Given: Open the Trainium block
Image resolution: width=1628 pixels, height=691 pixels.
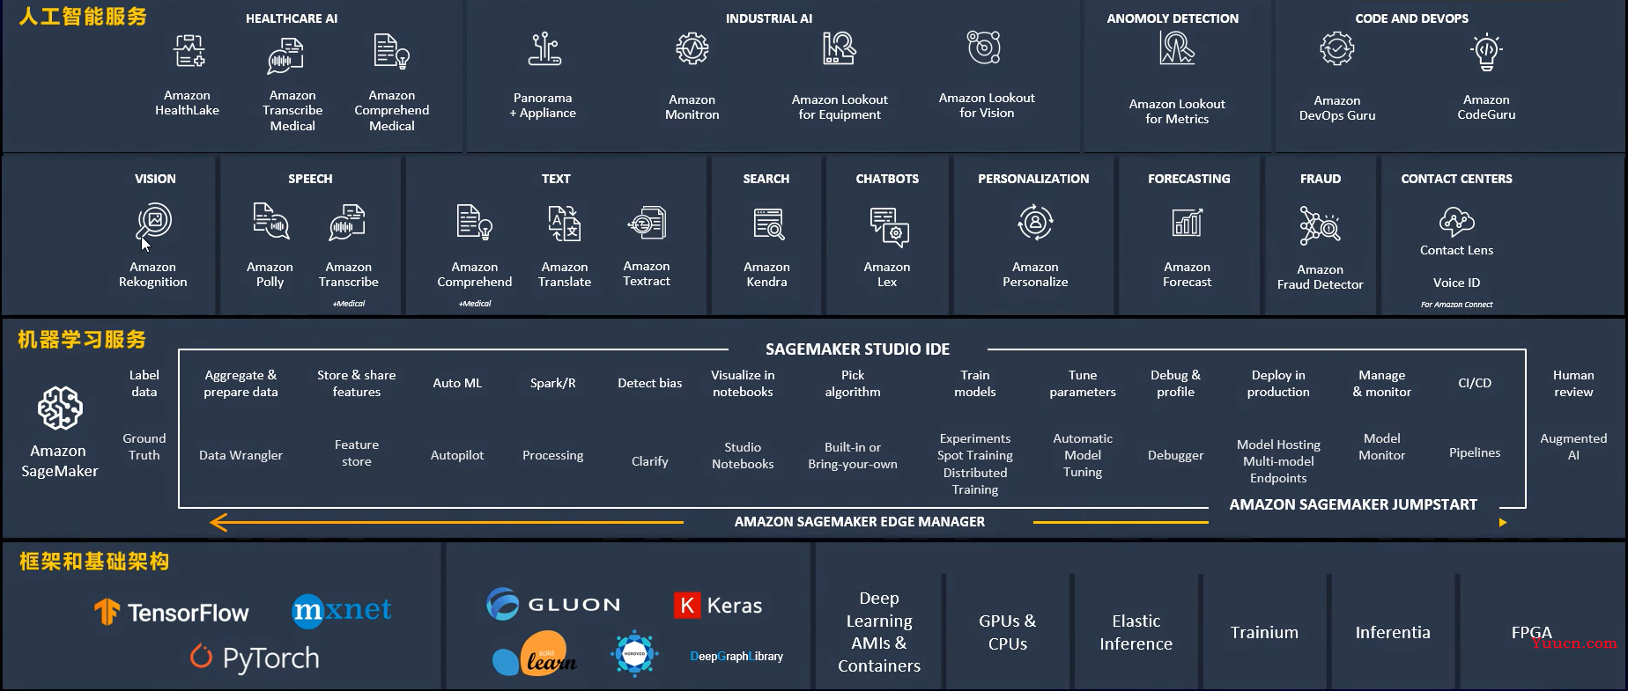Looking at the screenshot, I should pyautogui.click(x=1264, y=632).
